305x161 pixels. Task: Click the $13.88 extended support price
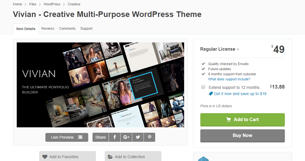[x=277, y=87]
